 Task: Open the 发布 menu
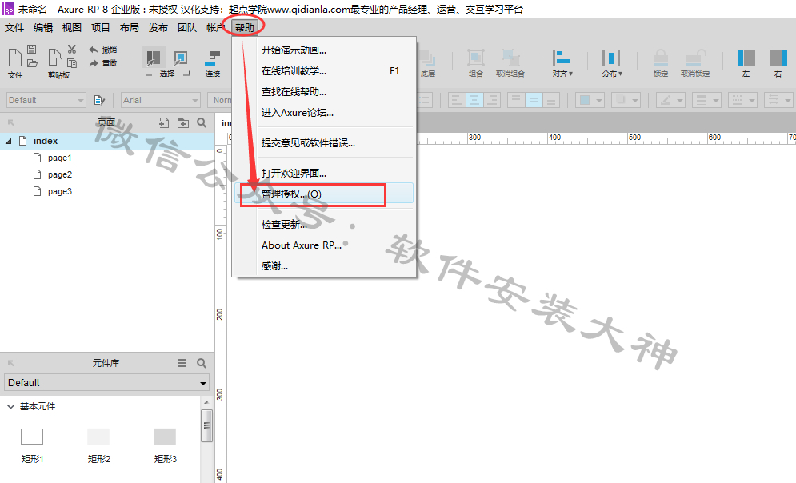[x=158, y=27]
